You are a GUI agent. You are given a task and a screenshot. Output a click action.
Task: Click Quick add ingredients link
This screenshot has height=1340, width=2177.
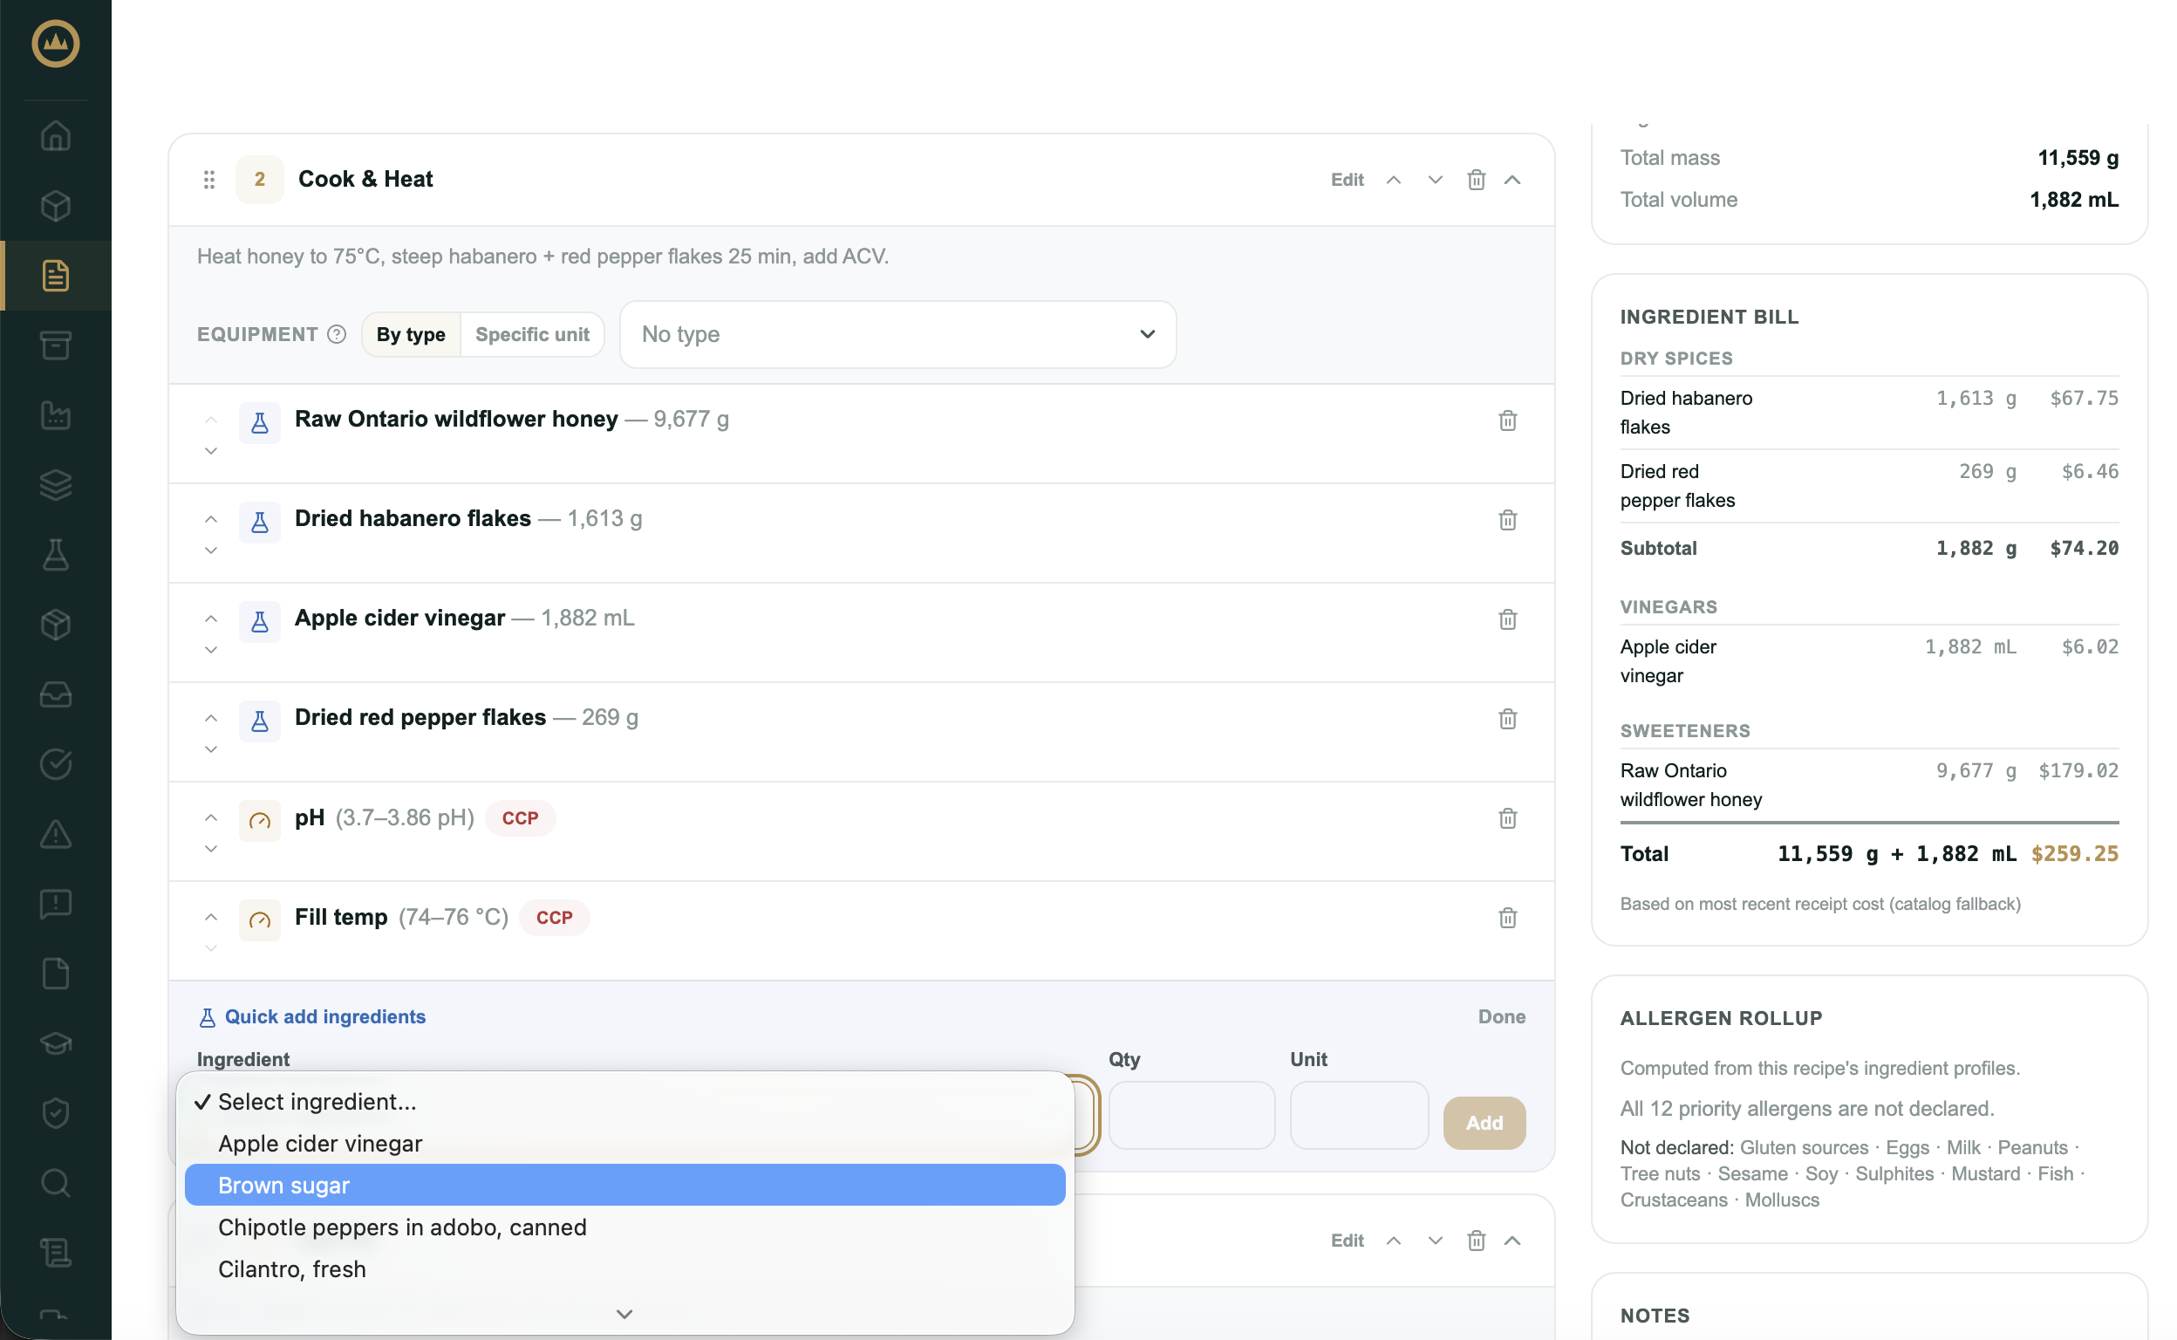312,1016
